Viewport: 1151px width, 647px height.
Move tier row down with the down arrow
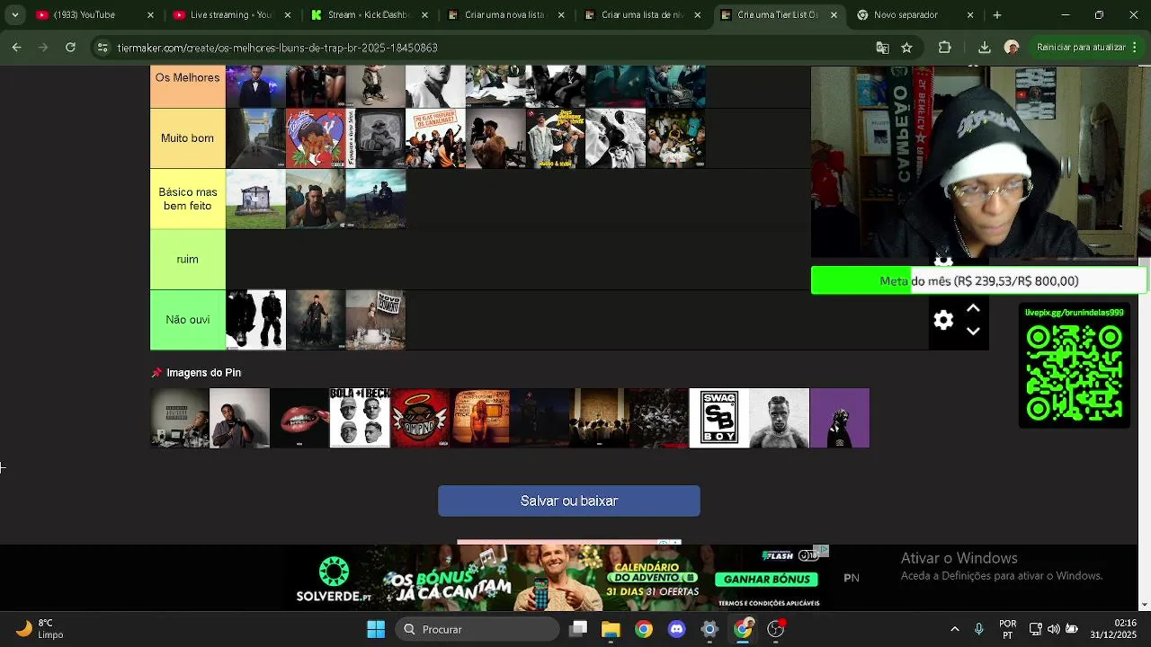coord(973,332)
